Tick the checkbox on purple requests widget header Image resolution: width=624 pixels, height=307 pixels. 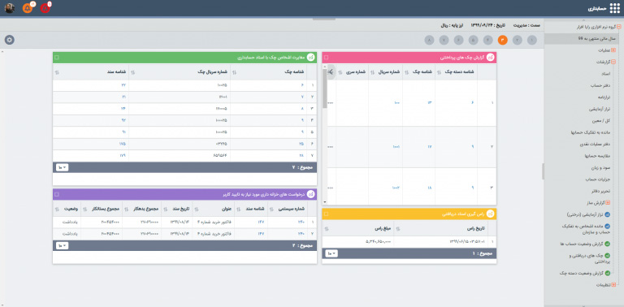coord(57,194)
